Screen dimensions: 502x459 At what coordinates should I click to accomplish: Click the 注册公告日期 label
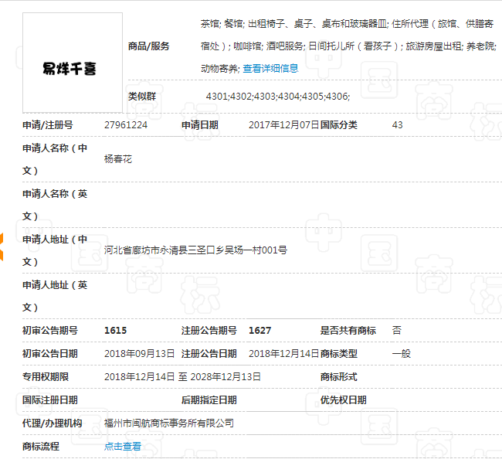[209, 354]
